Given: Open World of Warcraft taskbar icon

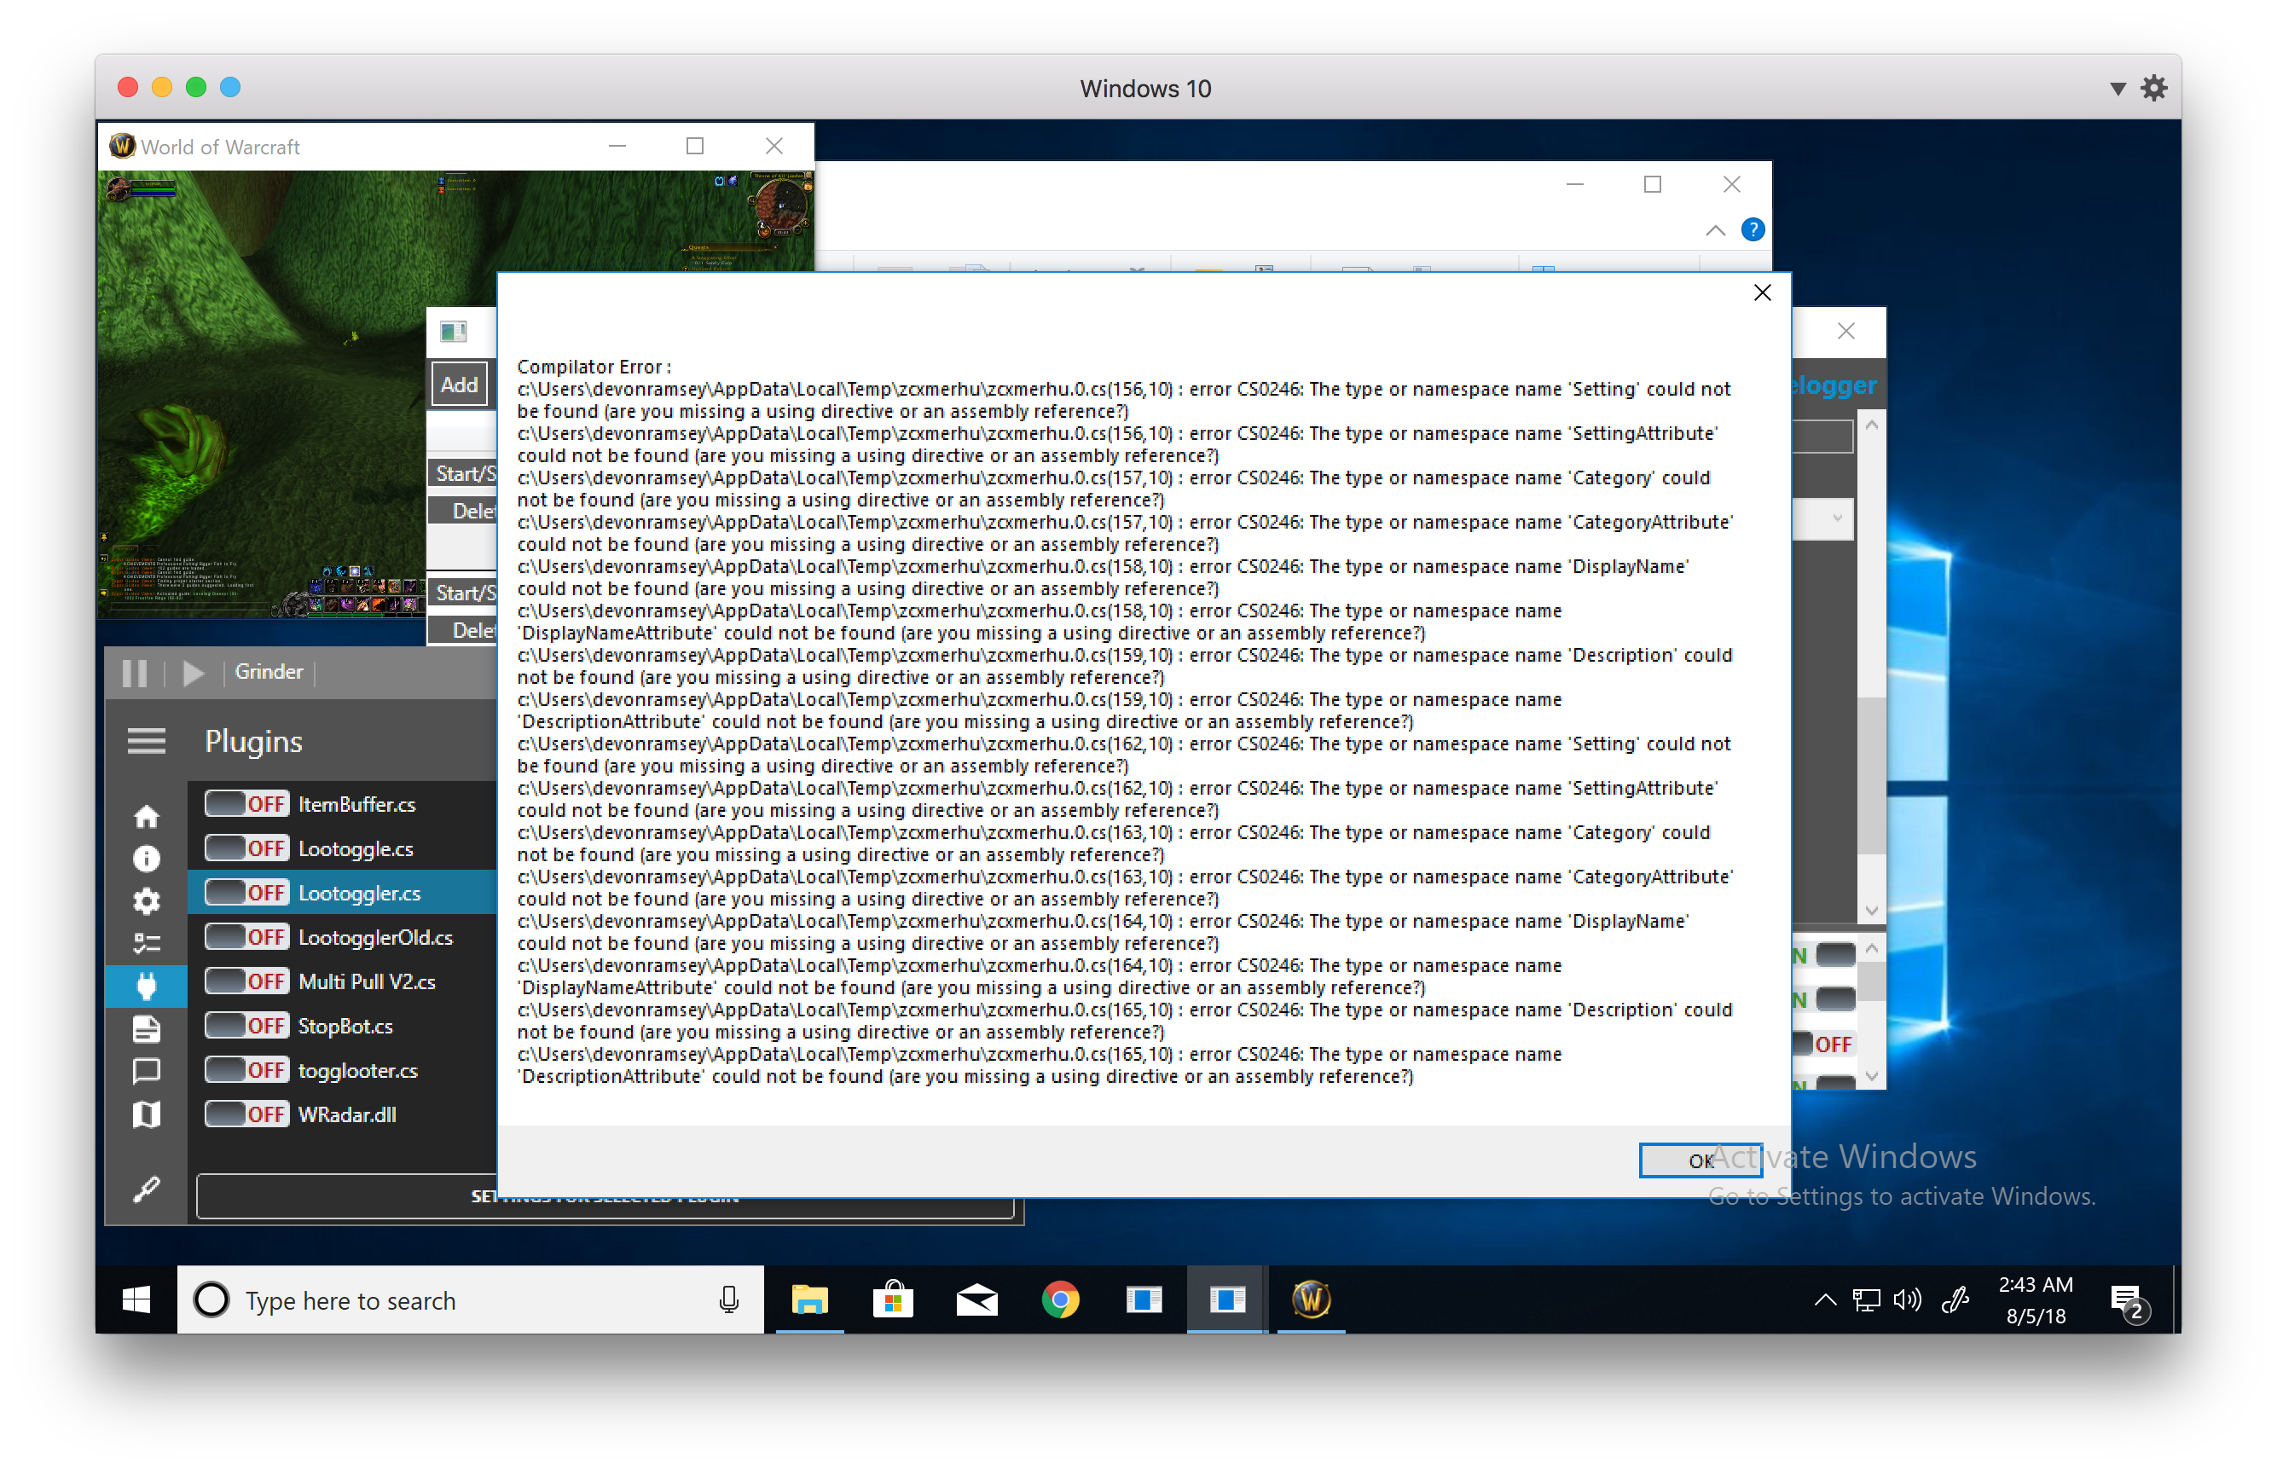Looking at the screenshot, I should 1311,1300.
